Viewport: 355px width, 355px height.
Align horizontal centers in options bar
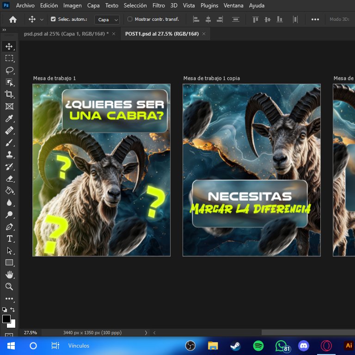click(208, 19)
